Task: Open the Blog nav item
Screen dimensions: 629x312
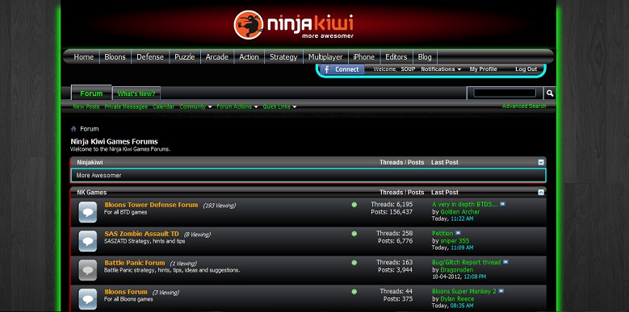Action: click(425, 57)
